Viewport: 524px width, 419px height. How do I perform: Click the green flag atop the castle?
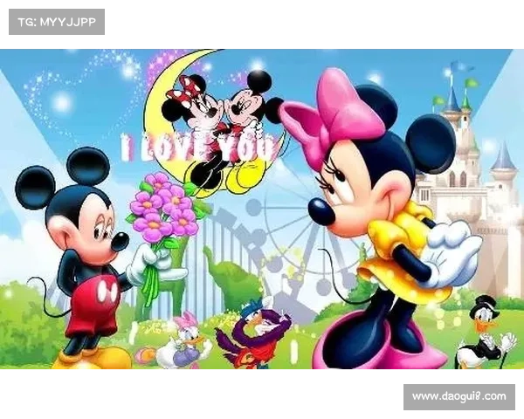coord(472,84)
